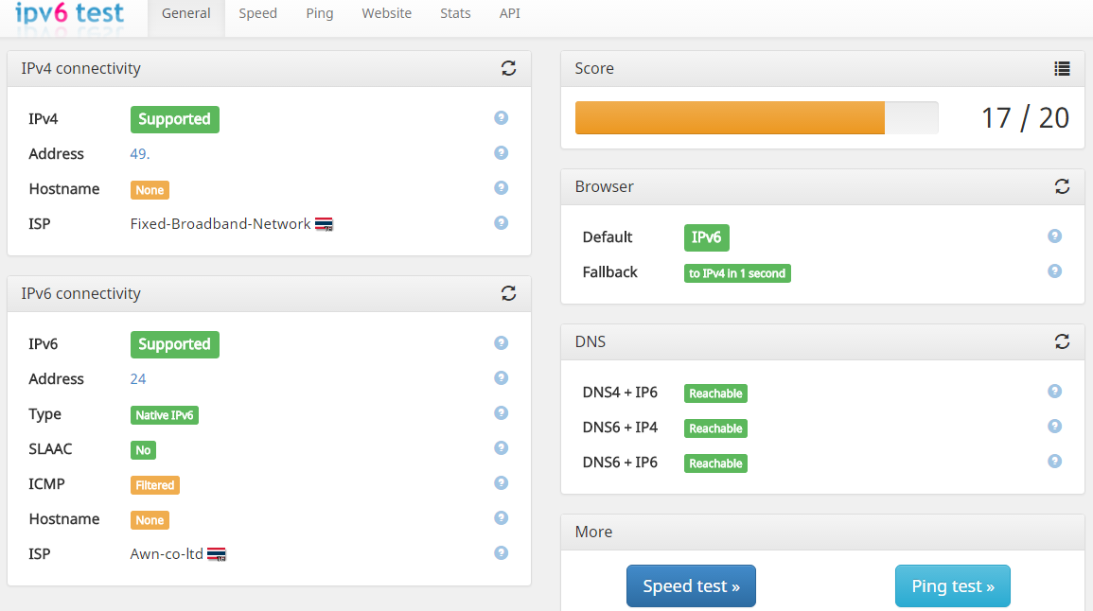Show help for DNS6 + IP6 row

tap(1054, 462)
